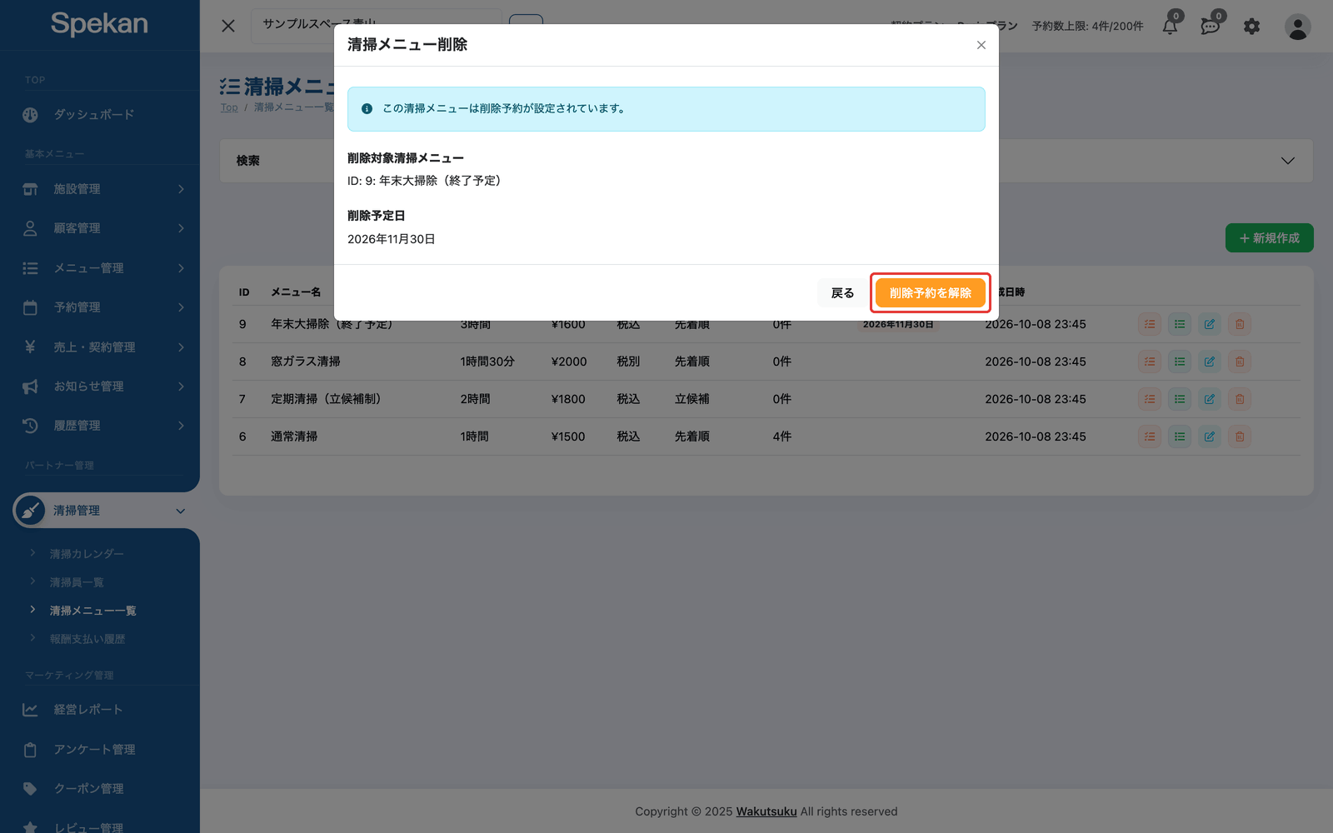Click the 定期清掃（立候補制） menu name cell
The width and height of the screenshot is (1333, 833).
tap(326, 399)
